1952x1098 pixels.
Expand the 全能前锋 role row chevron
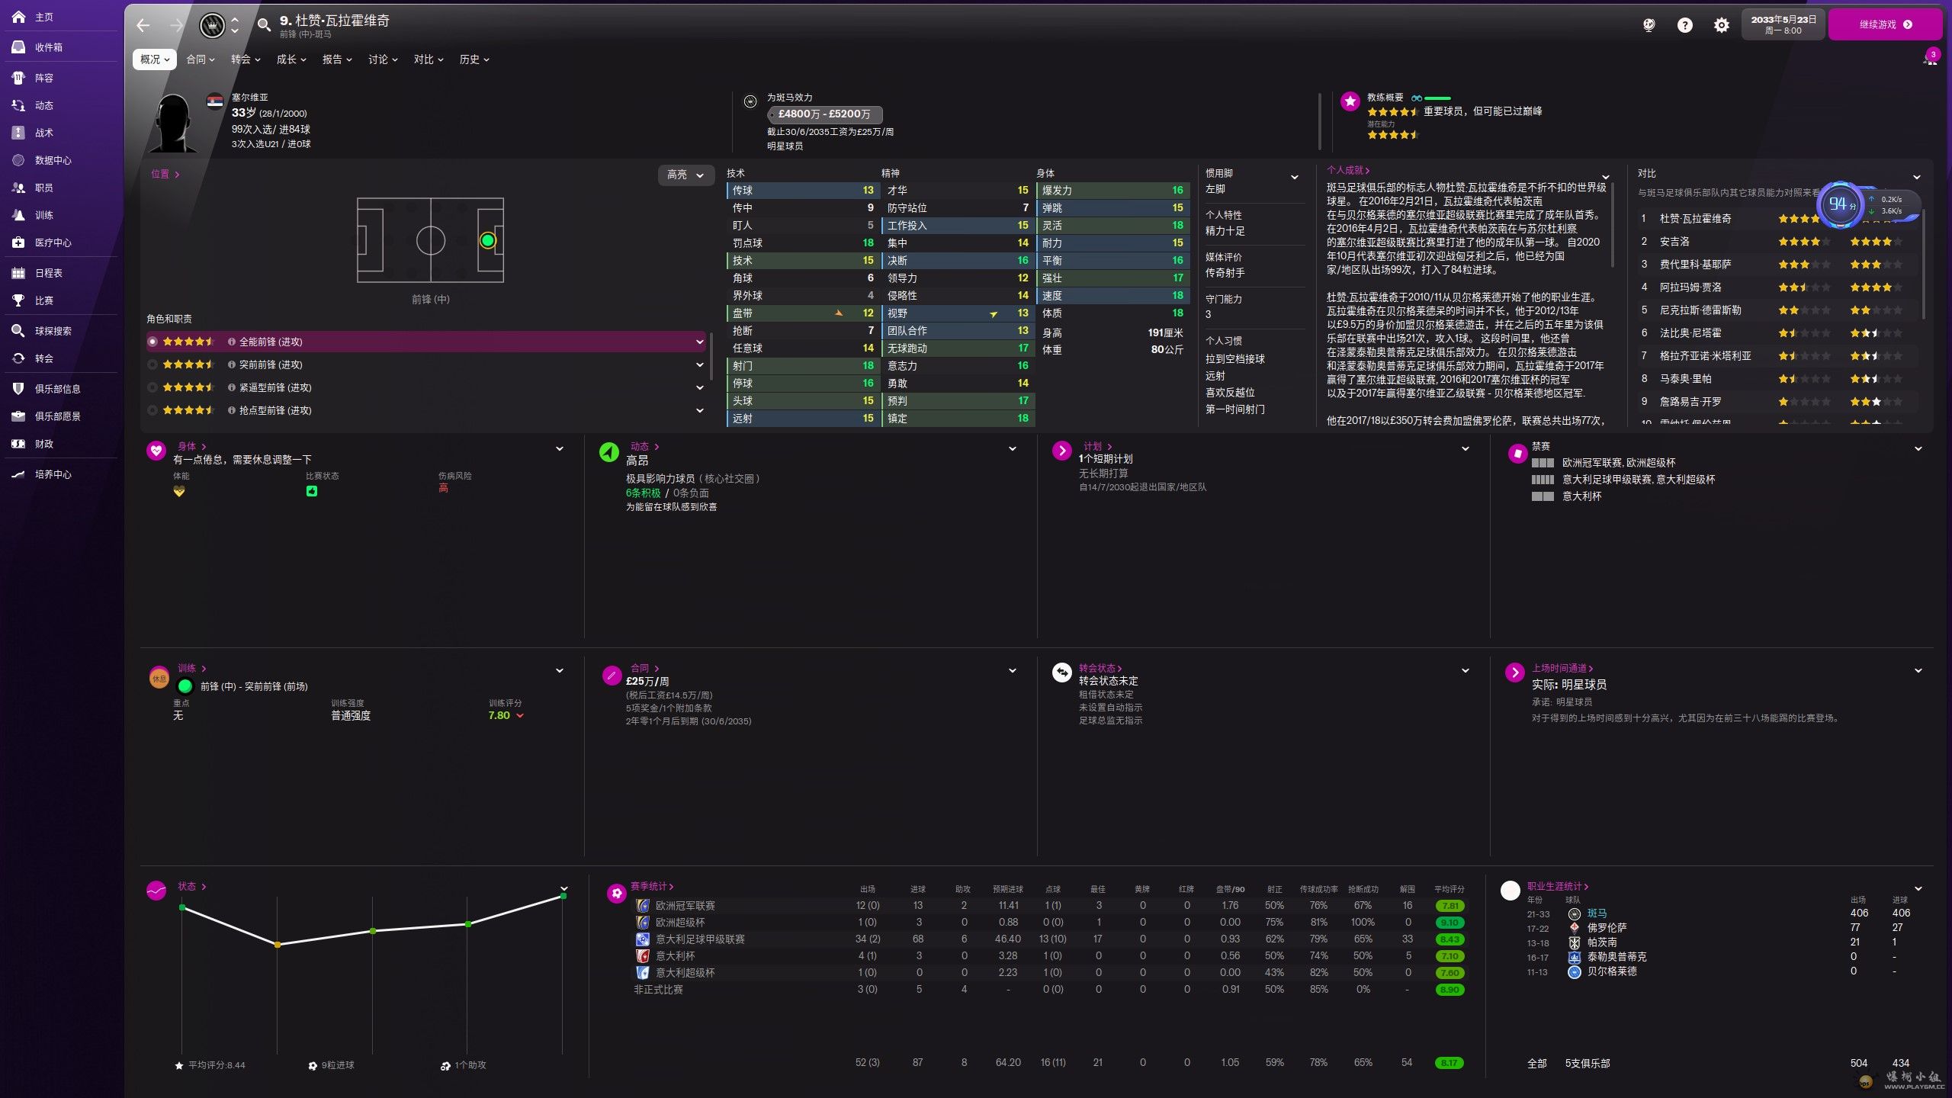[699, 342]
